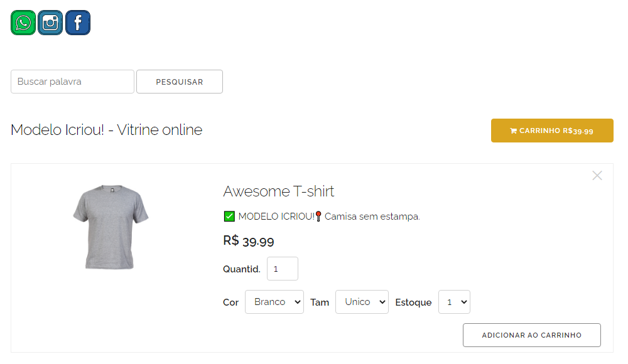Focus the Quantid. quantity field
Image resolution: width=628 pixels, height=364 pixels.
click(282, 269)
